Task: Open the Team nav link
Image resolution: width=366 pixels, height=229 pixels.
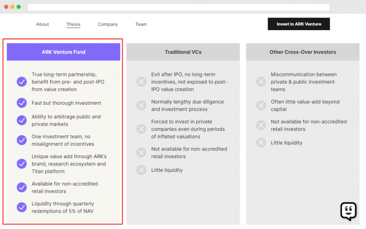Action: [141, 24]
